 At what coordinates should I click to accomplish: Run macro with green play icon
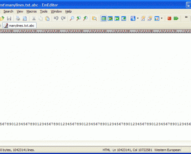pos(176,18)
